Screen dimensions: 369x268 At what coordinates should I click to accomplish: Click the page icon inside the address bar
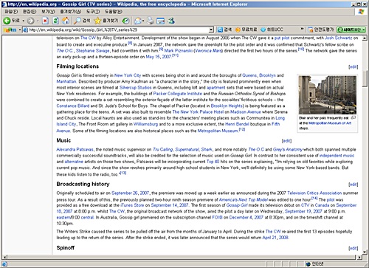coord(25,30)
